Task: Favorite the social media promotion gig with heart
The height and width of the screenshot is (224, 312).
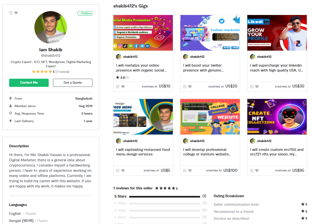Action: click(x=123, y=87)
